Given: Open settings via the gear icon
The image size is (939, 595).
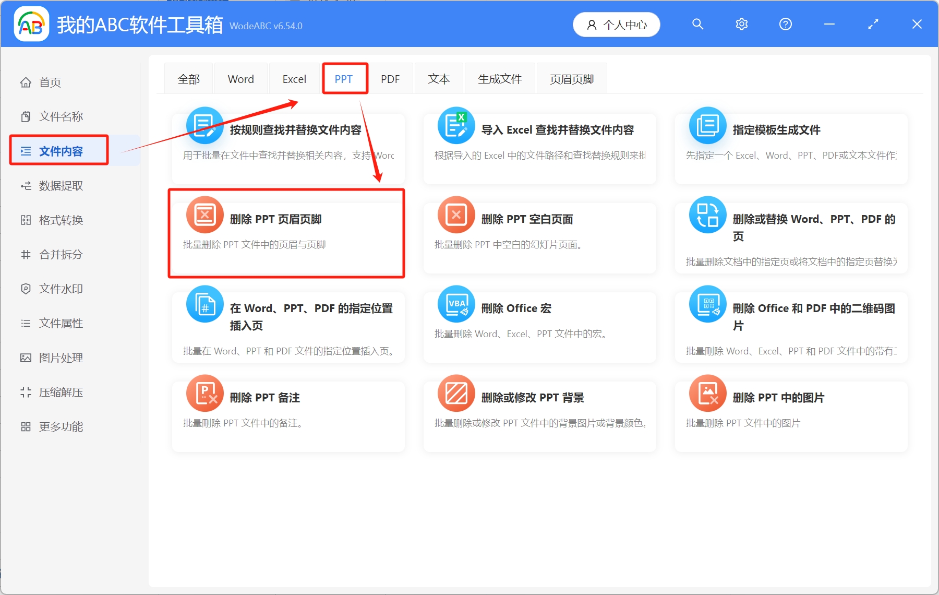Looking at the screenshot, I should 741,25.
